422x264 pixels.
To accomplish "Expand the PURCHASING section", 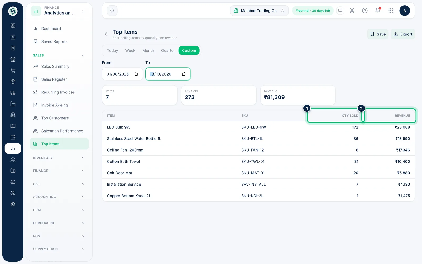I will click(x=59, y=223).
